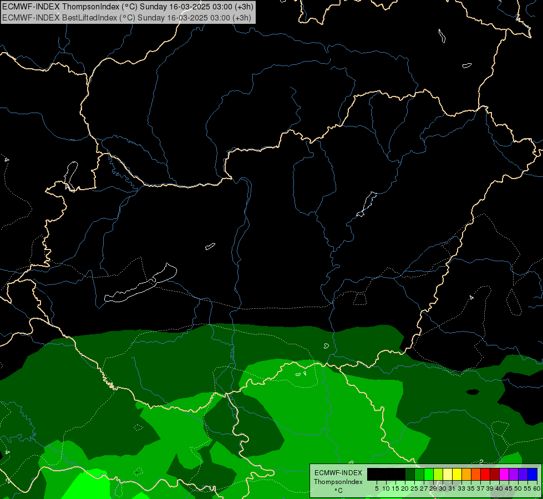543x499 pixels.
Task: Choose the orange-red 35-37 legend swatch
Action: pyautogui.click(x=476, y=474)
